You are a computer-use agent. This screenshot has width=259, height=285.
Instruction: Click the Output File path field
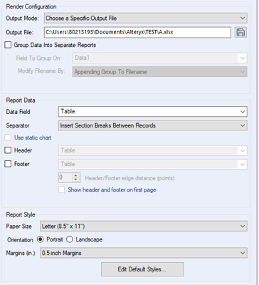pyautogui.click(x=137, y=32)
